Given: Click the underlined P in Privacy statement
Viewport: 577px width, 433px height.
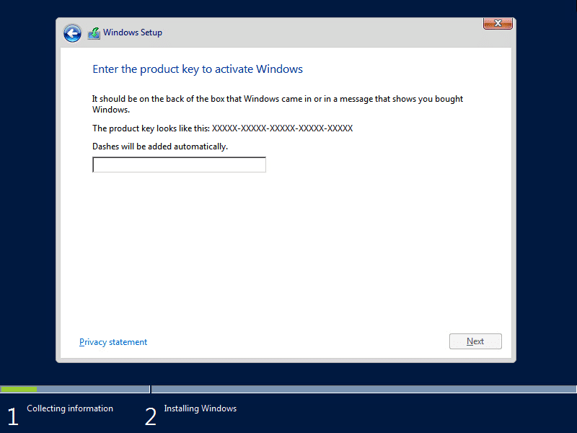Looking at the screenshot, I should coord(82,342).
